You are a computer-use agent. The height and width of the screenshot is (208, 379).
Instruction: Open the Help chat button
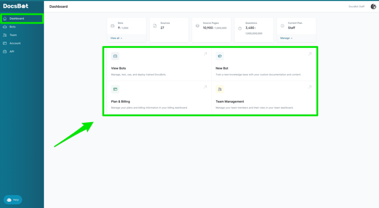click(13, 200)
